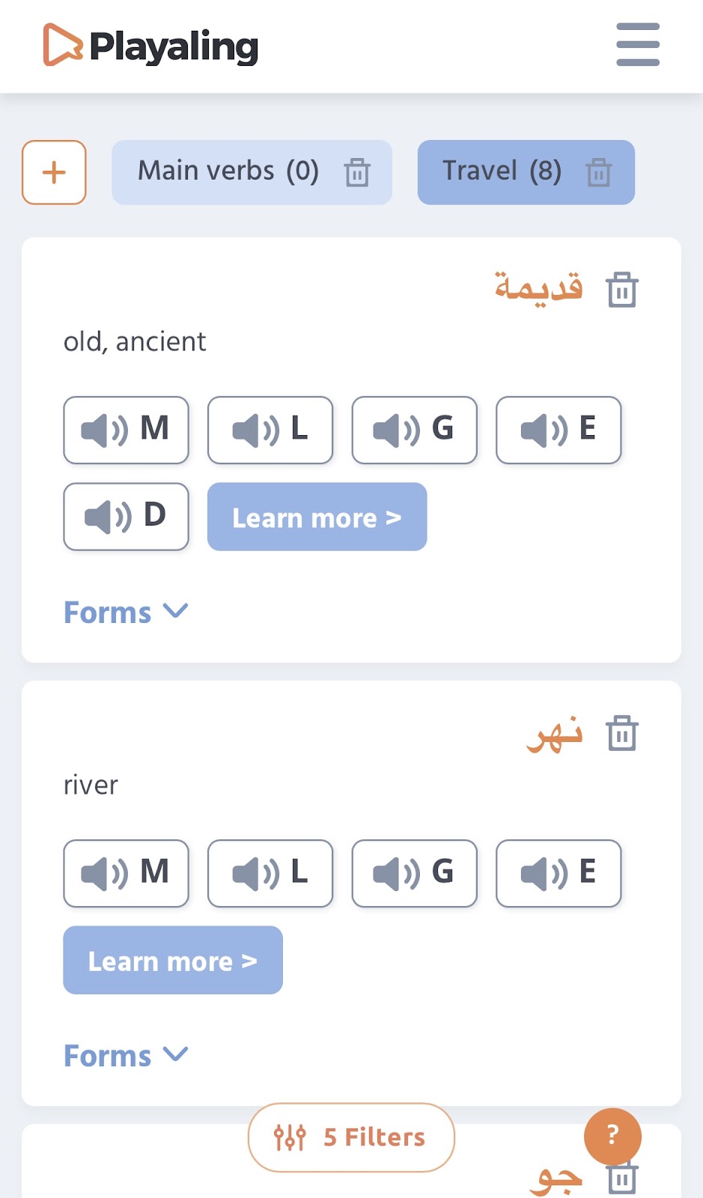Play the L audio pronunciation for قديمة
703x1198 pixels.
(270, 430)
